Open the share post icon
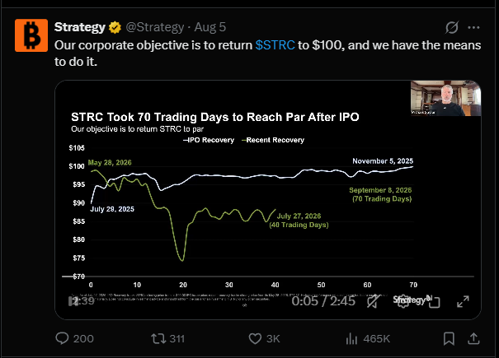Screen dimensions: 499x358 click(x=473, y=338)
